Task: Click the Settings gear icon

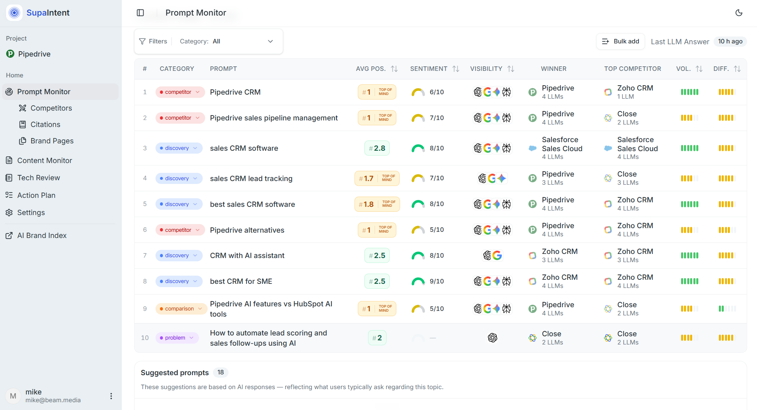Action: [x=9, y=213]
